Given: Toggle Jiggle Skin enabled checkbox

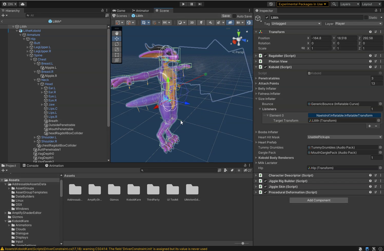Looking at the screenshot, I should click(265, 187).
